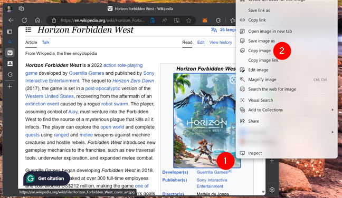Viewport: 342px width, 198px height.
Task: Open Immersive reader from address bar
Action: (x=176, y=21)
